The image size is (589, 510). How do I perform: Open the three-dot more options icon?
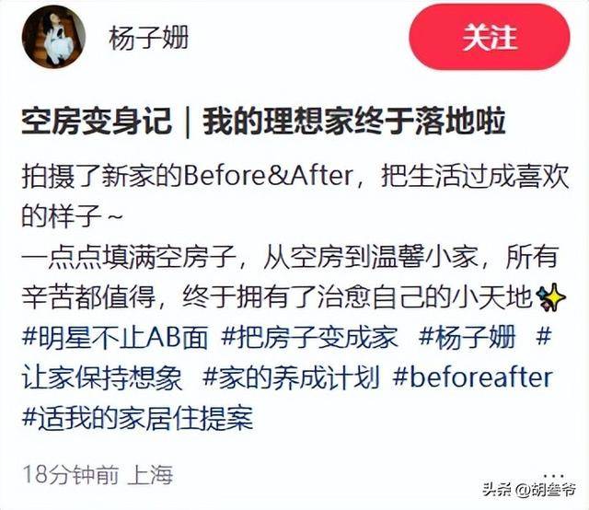tap(554, 475)
